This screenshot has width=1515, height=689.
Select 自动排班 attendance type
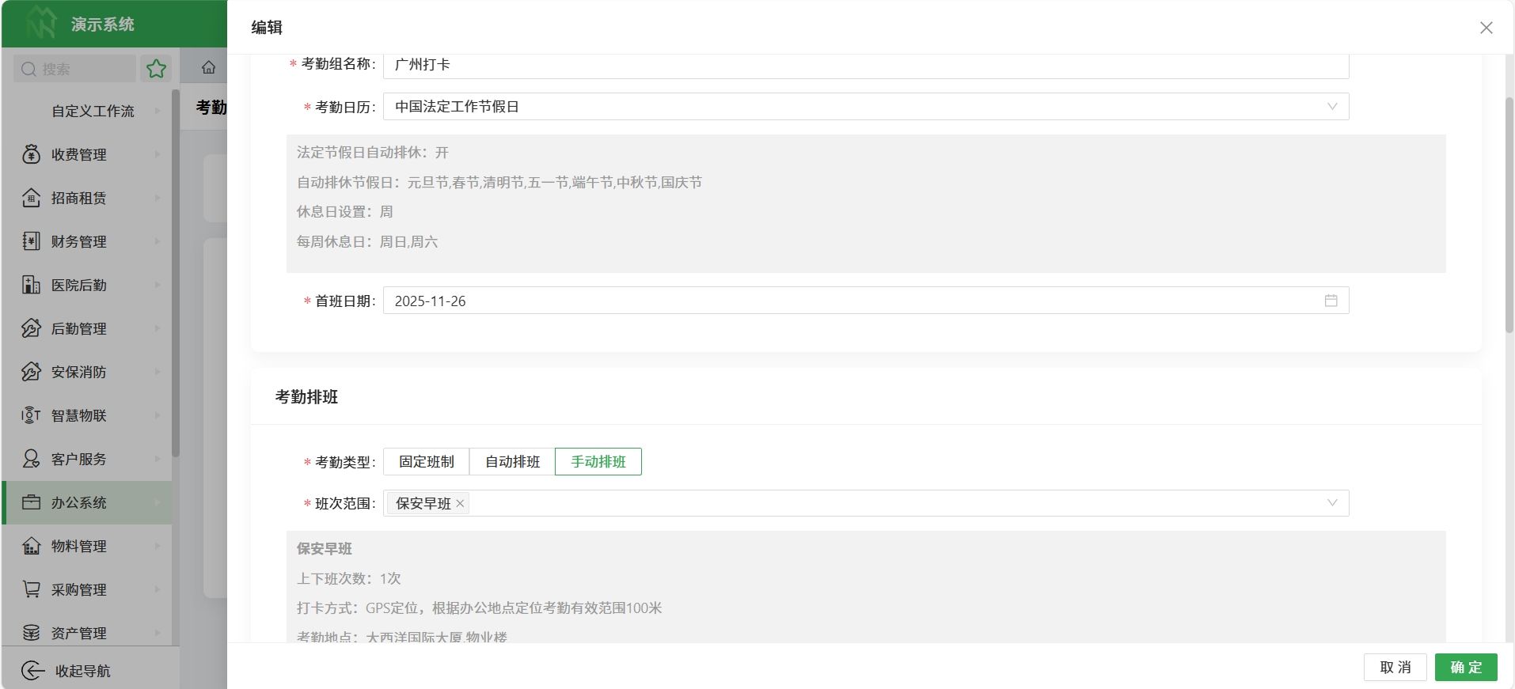tap(512, 462)
